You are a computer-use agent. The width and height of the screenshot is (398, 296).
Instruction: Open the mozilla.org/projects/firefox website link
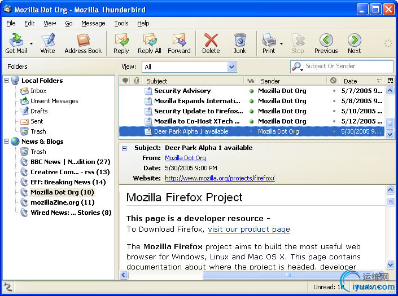(220, 178)
